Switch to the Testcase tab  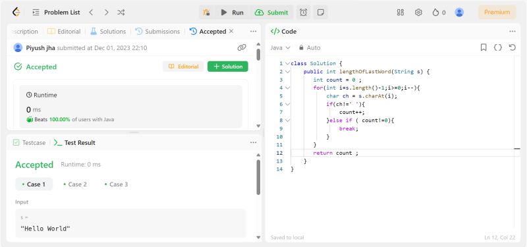point(29,142)
